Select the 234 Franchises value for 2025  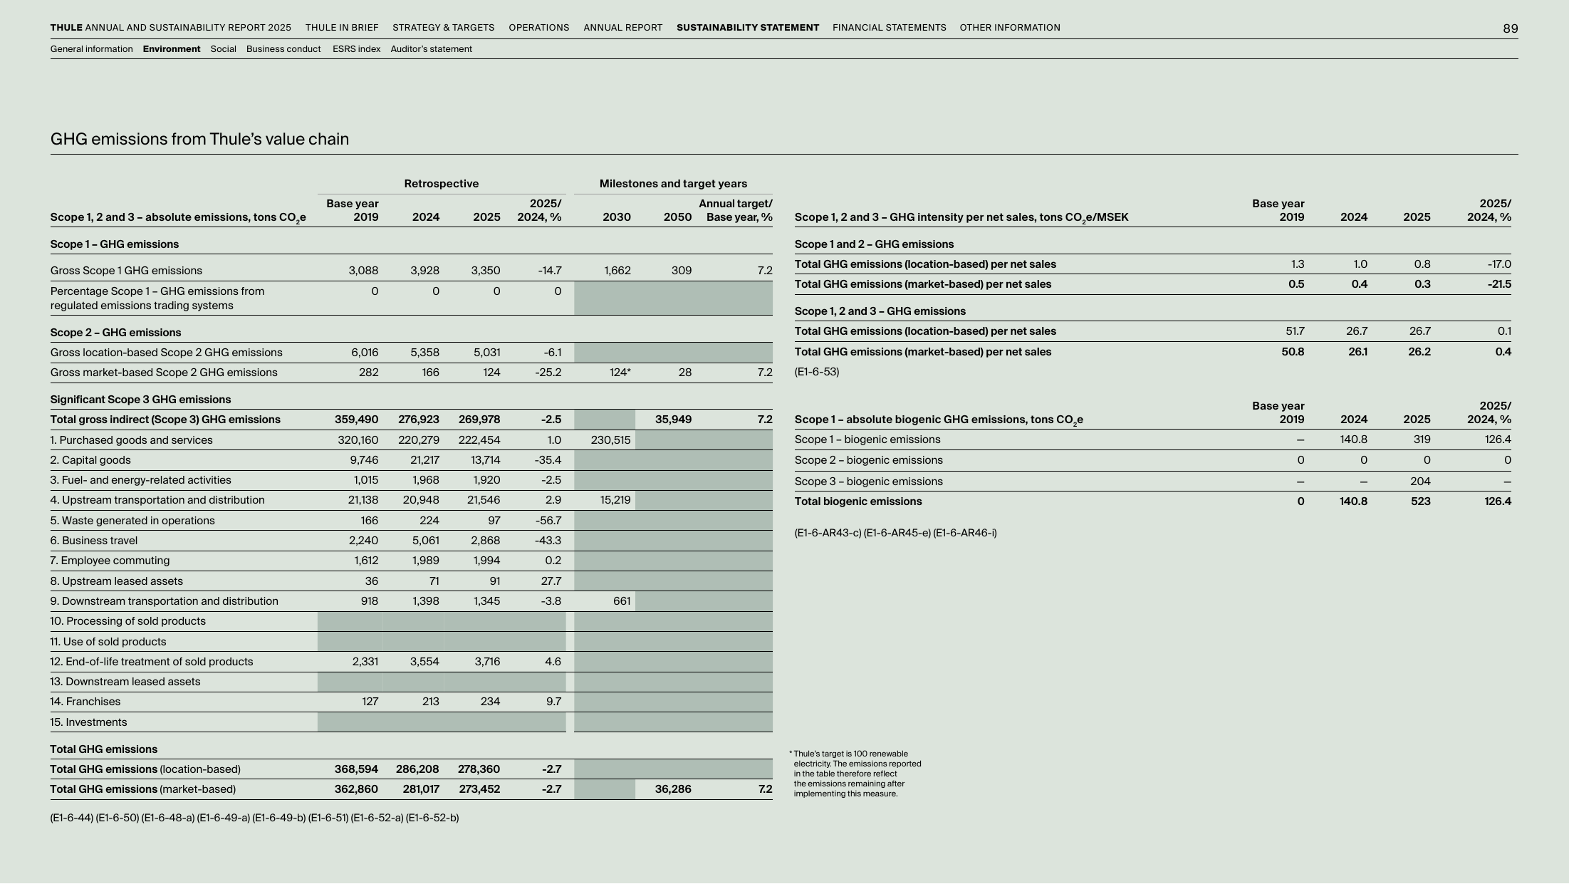[x=490, y=702]
